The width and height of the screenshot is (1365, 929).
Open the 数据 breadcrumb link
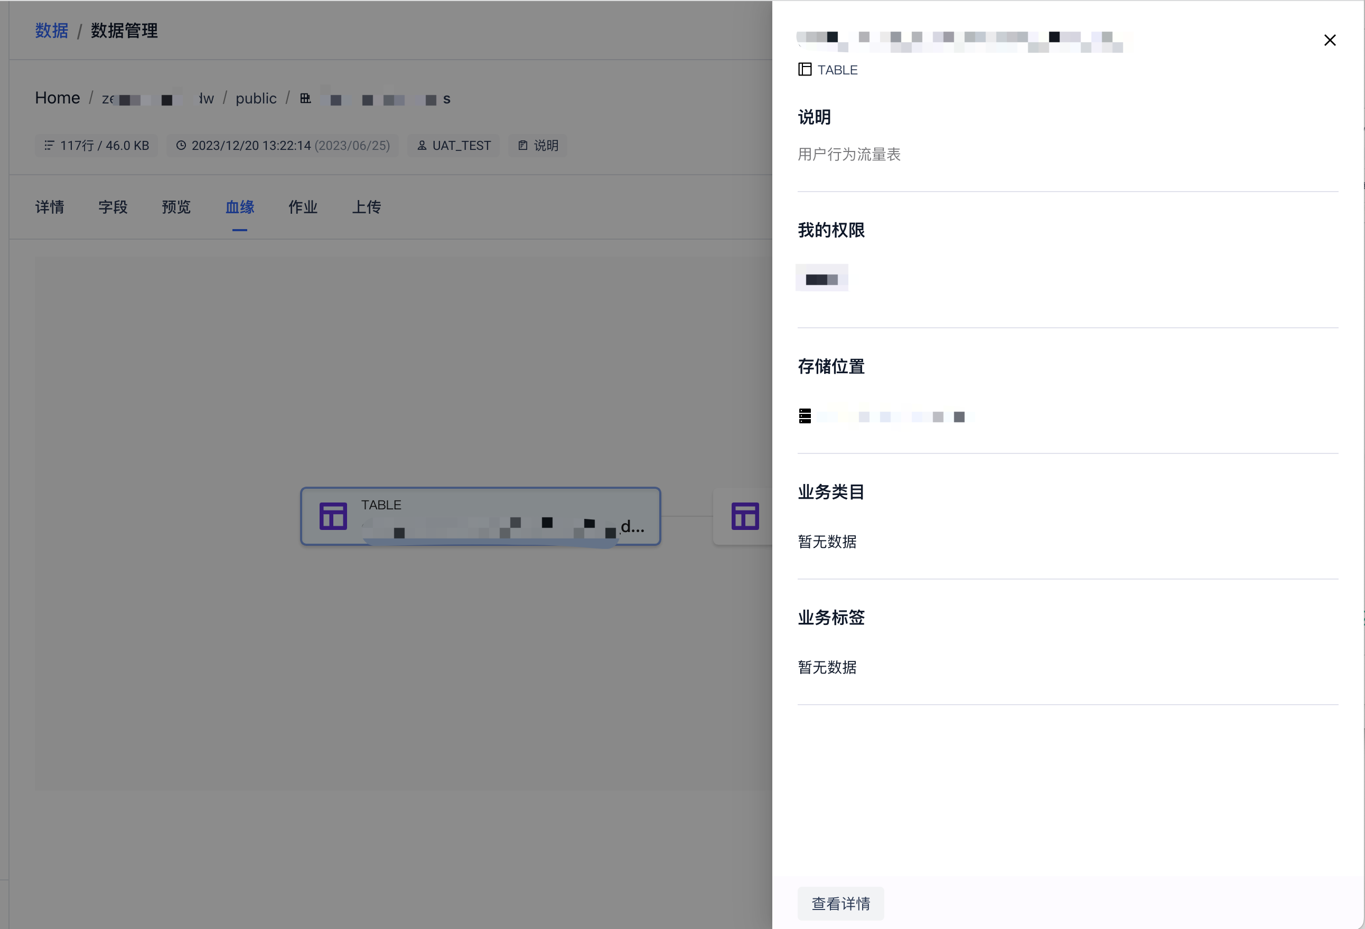pos(52,31)
